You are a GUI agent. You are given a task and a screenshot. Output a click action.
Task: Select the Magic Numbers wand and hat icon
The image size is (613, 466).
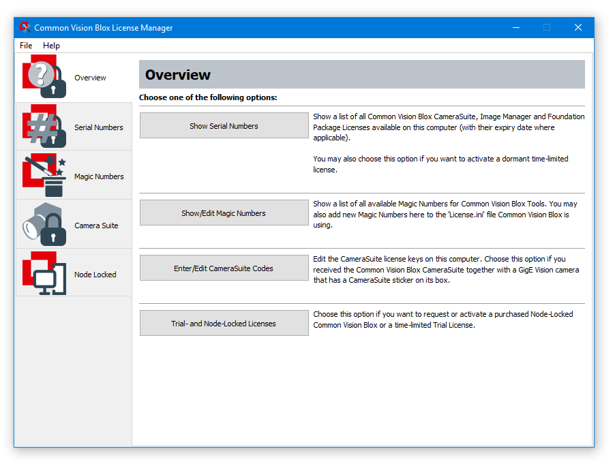pos(44,176)
